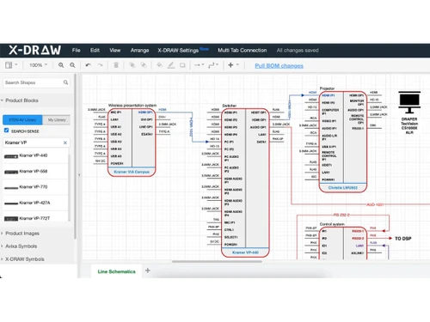Click the shadow toggle icon
This screenshot has width=430, height=322.
click(182, 65)
